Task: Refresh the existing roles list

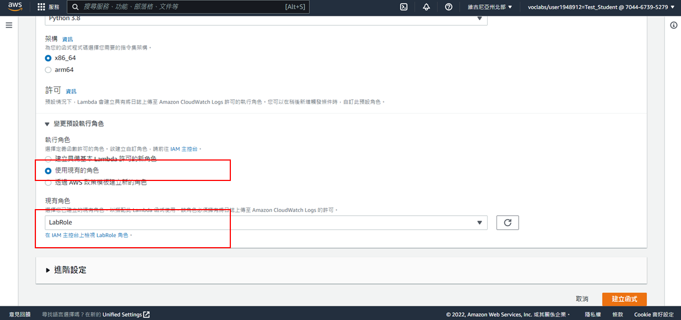Action: click(508, 222)
